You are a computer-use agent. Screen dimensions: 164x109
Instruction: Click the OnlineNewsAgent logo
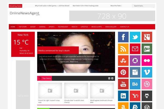click(x=25, y=13)
